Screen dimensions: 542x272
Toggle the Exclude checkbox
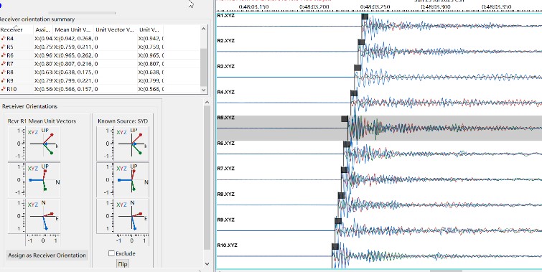[x=111, y=253]
